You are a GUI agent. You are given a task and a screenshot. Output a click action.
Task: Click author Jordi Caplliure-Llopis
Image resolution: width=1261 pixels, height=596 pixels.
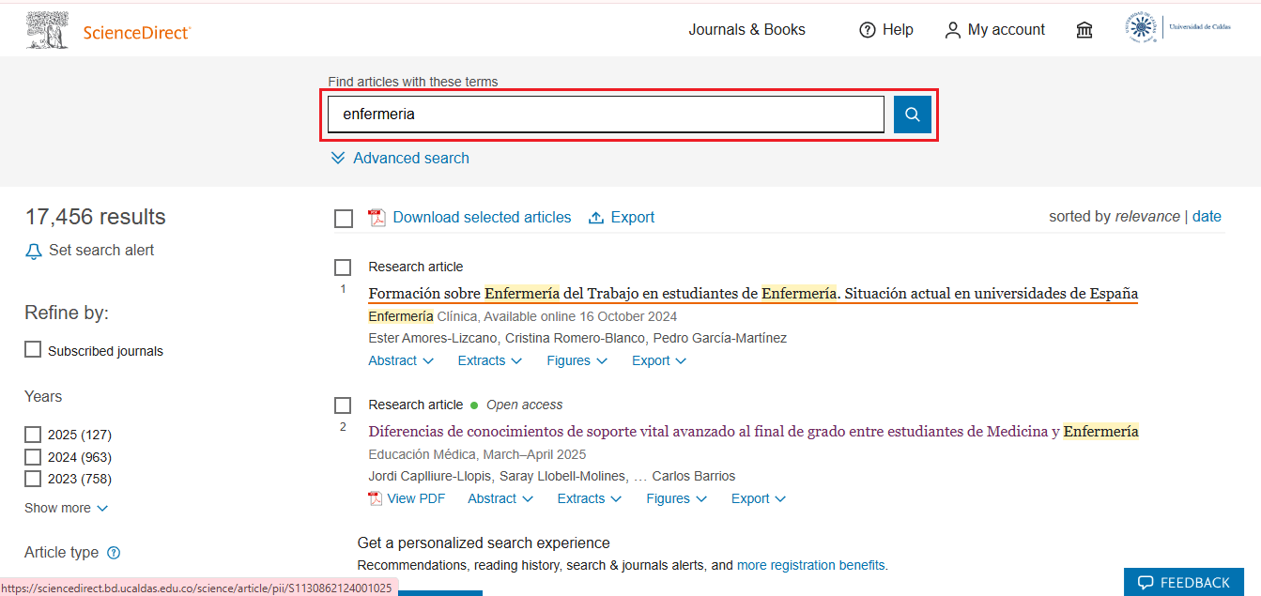[429, 476]
